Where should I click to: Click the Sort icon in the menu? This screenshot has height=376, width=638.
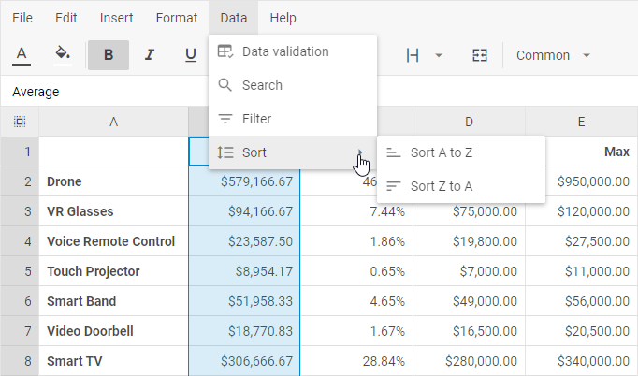click(x=225, y=152)
